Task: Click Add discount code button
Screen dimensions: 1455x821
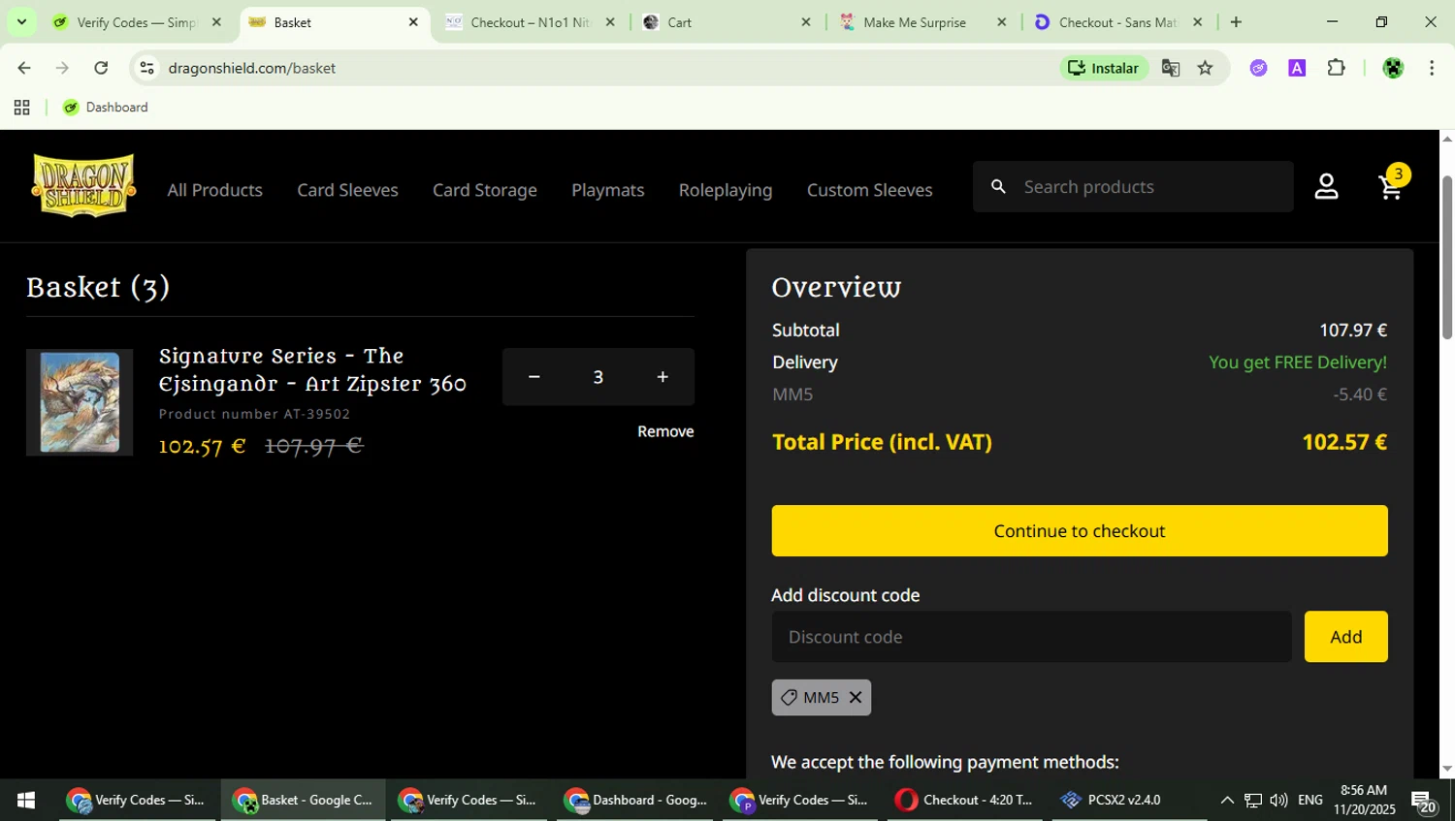Action: [x=1345, y=637]
